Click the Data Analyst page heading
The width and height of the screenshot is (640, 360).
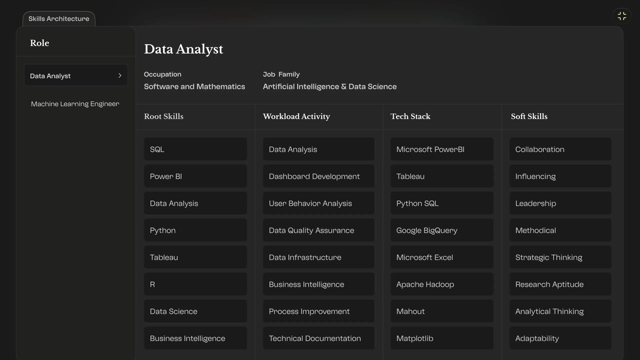coord(183,49)
